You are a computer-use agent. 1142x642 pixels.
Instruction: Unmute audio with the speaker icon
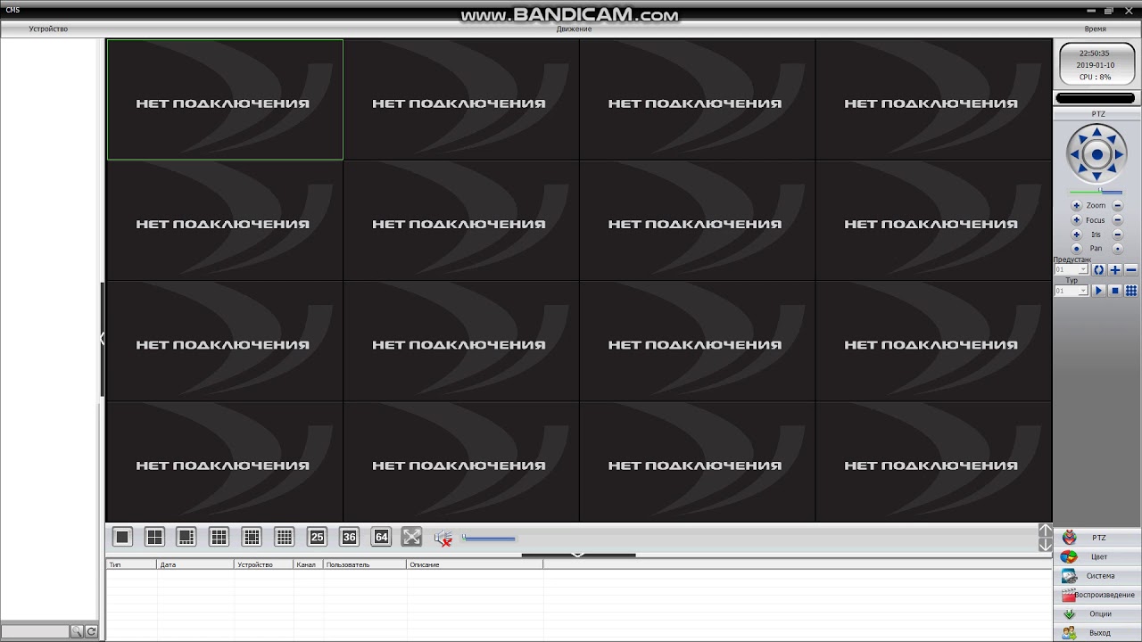click(443, 538)
